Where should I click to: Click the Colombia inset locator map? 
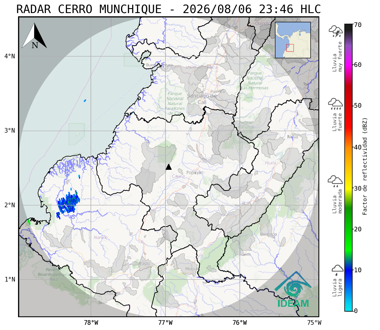click(293, 40)
